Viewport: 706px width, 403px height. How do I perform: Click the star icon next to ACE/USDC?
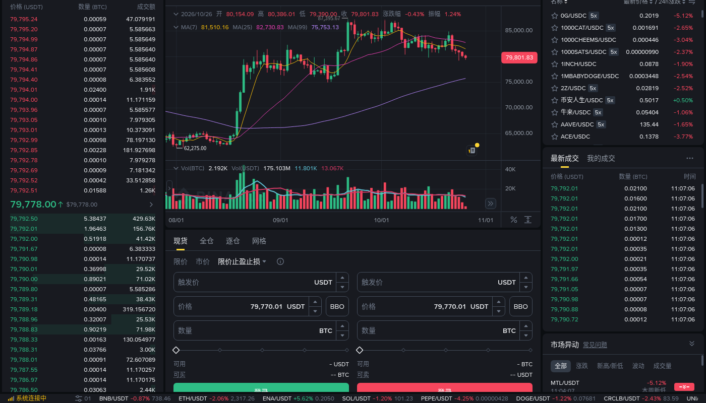coord(554,137)
